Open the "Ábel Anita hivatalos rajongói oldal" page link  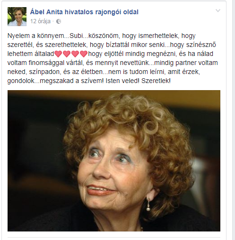coord(84,12)
